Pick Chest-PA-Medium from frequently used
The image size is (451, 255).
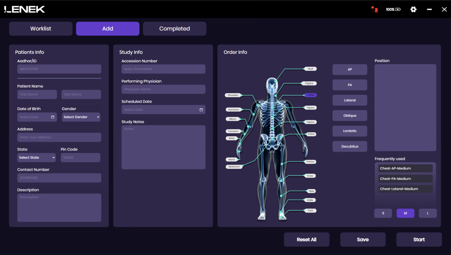pos(405,179)
